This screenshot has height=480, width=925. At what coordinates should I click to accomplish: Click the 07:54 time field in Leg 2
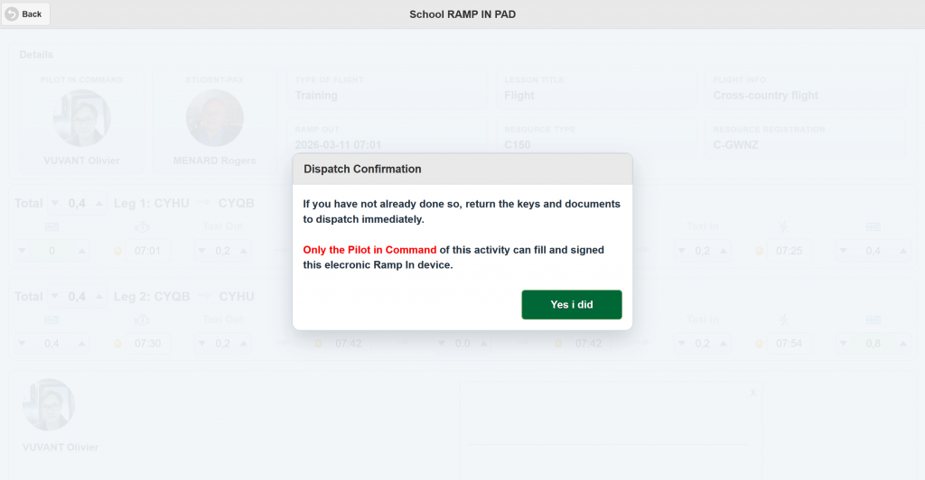(788, 343)
